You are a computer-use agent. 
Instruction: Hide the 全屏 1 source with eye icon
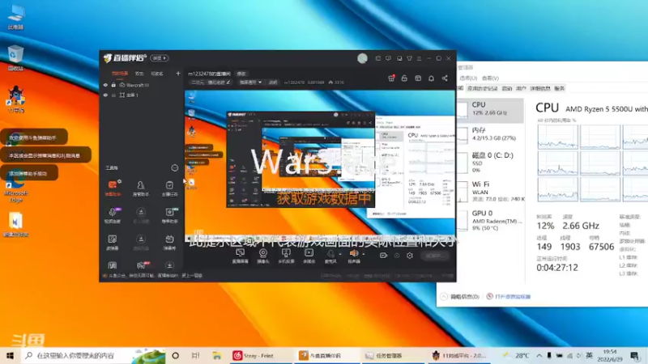(105, 95)
